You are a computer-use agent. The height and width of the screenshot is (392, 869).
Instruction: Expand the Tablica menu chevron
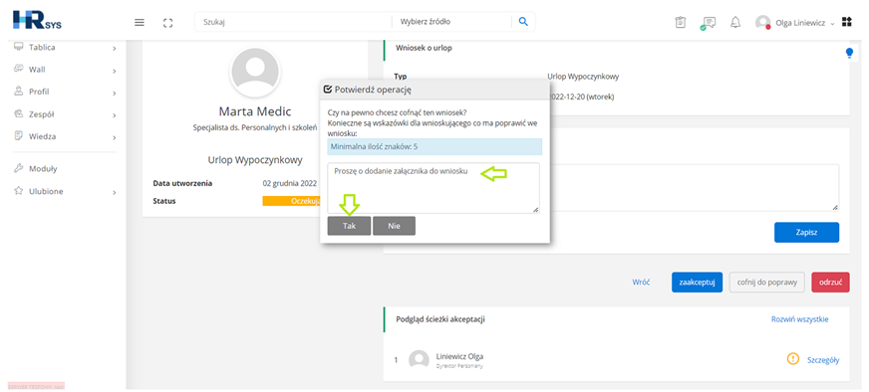[115, 49]
